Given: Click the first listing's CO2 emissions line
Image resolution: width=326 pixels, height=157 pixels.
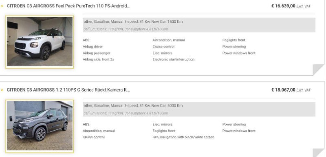Looking at the screenshot, I should click(x=126, y=29).
